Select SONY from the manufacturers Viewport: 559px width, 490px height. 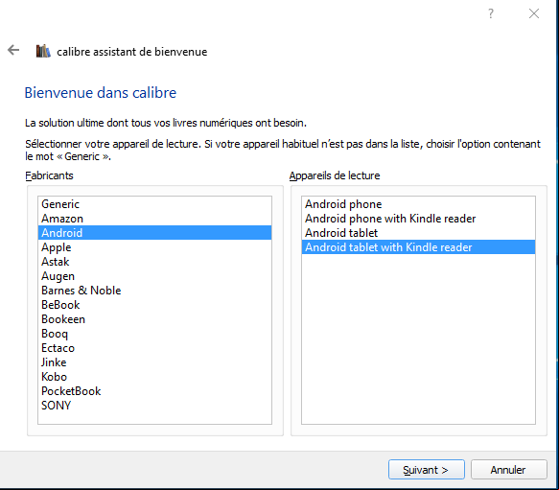click(154, 406)
